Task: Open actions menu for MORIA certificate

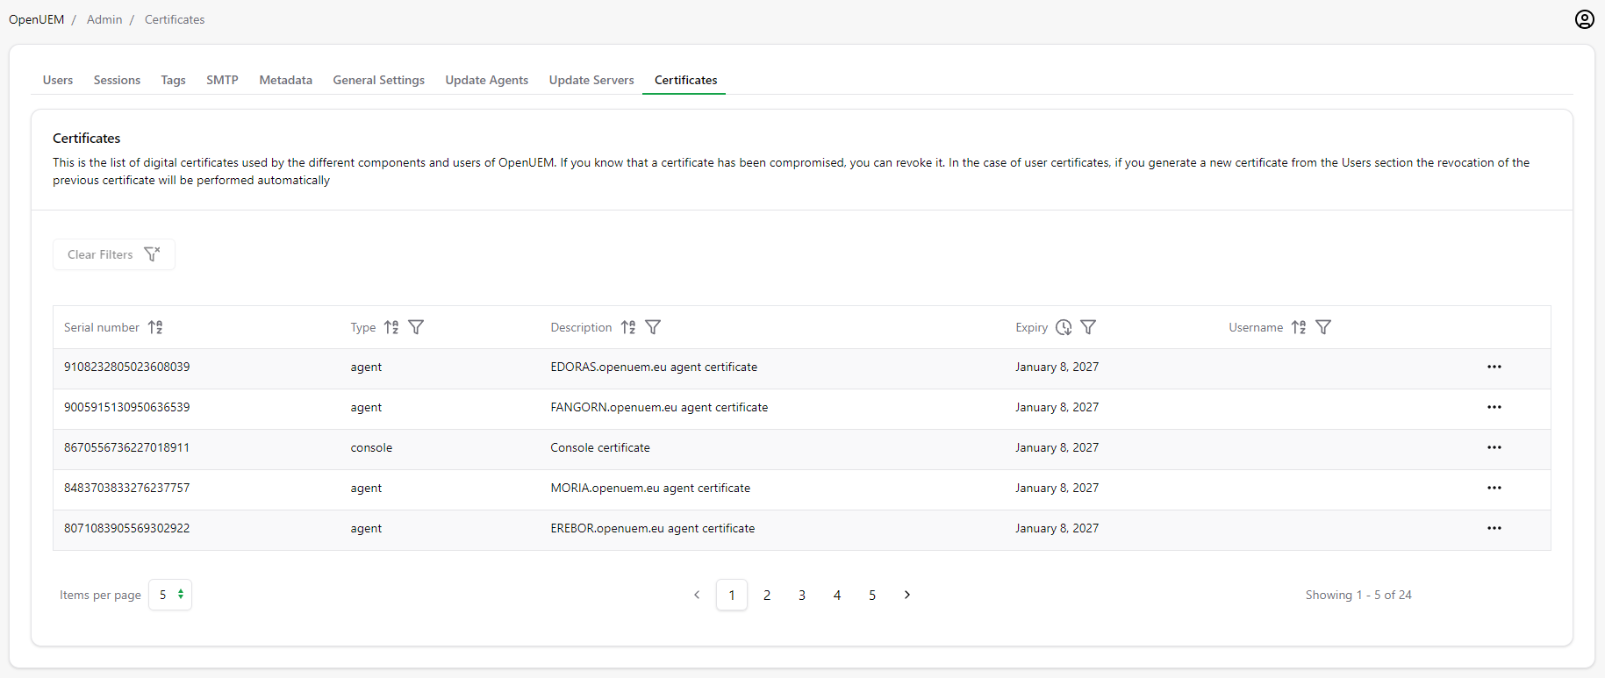Action: (1494, 488)
